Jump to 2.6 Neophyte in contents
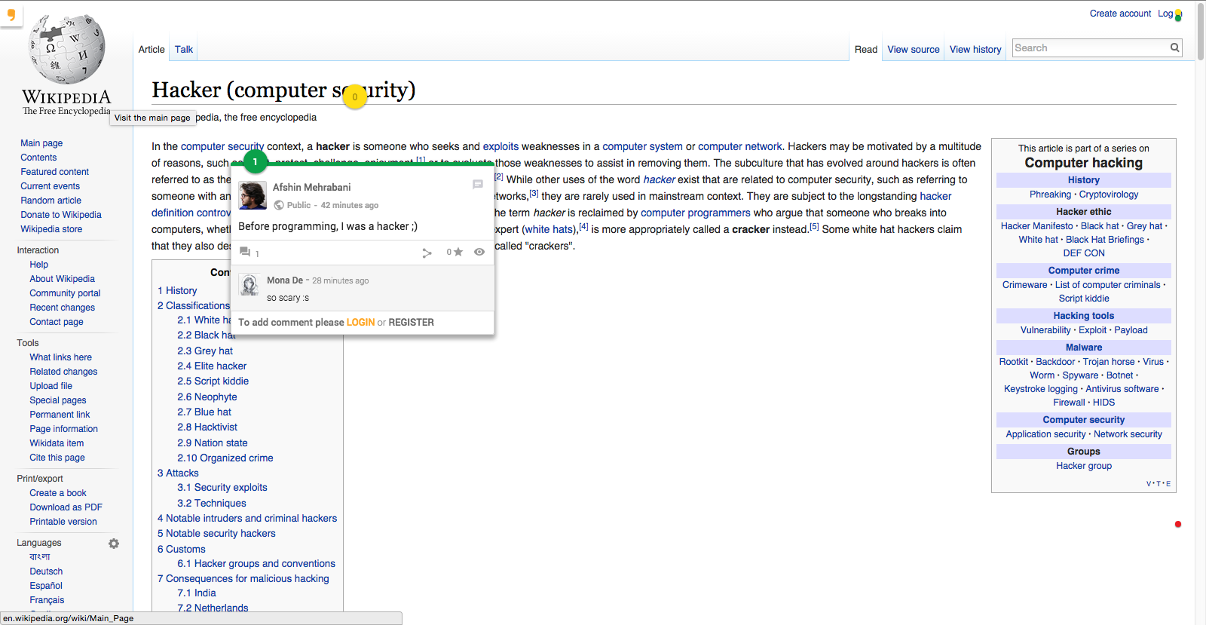1206x625 pixels. 207,397
